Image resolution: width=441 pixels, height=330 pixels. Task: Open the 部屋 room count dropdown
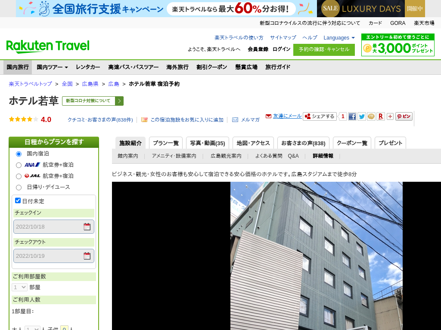pyautogui.click(x=19, y=287)
